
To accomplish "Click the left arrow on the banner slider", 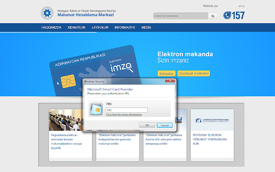I will pos(58,83).
